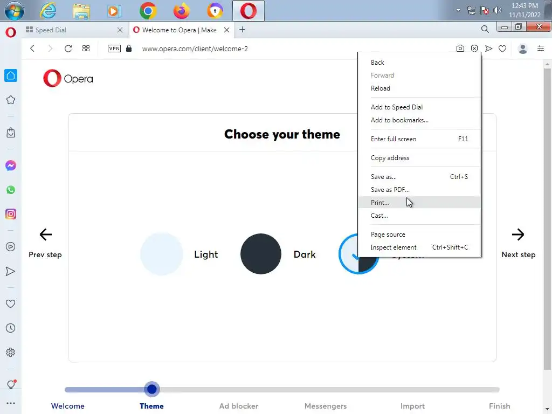Click the progress slider handle at Theme
This screenshot has width=552, height=414.
(151, 389)
